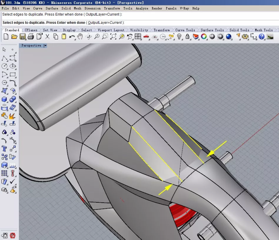Activate the Explode tool
Image resolution: width=279 pixels, height=240 pixels.
(x=13, y=116)
